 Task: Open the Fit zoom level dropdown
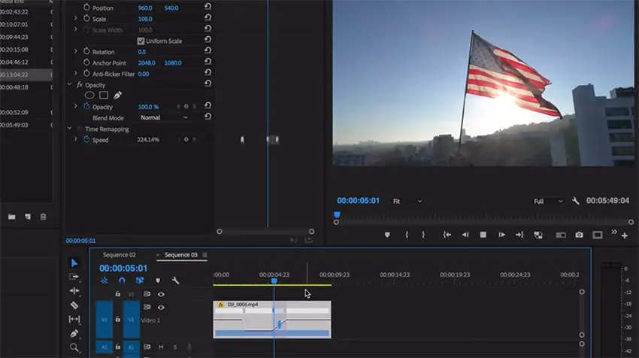coord(407,201)
